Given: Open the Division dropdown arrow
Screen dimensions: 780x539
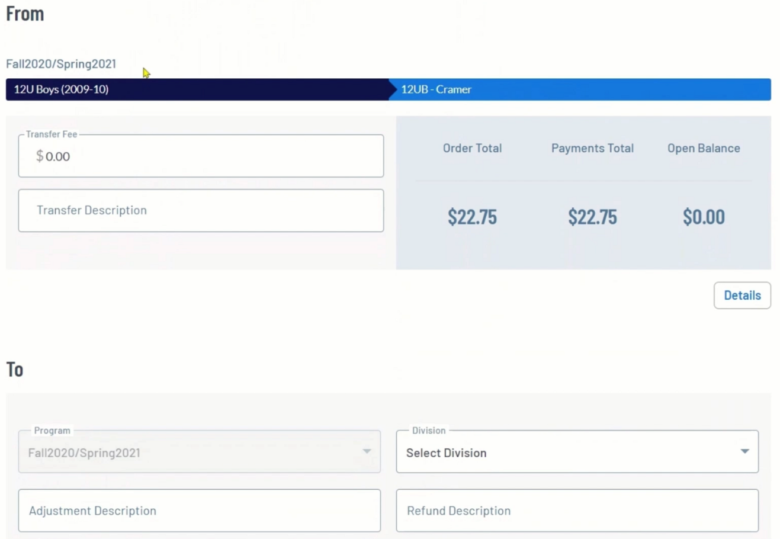Looking at the screenshot, I should click(x=744, y=452).
